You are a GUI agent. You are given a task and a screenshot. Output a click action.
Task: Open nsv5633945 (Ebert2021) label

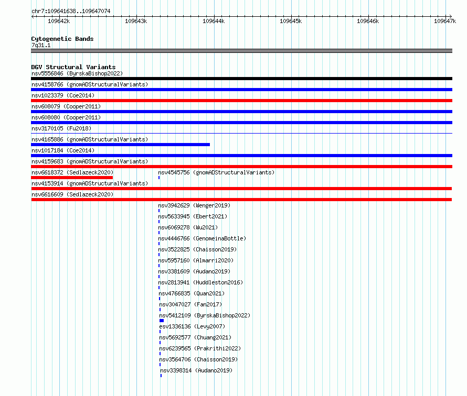[193, 216]
